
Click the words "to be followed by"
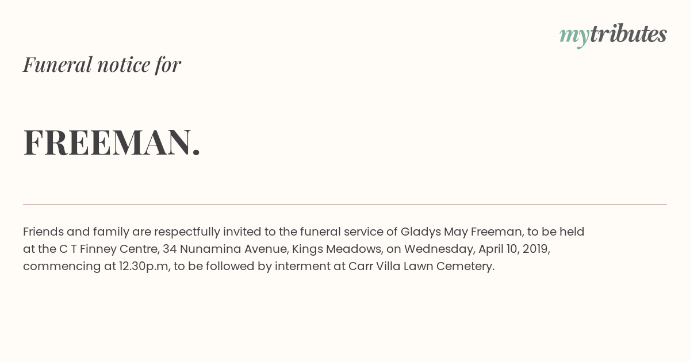222,267
